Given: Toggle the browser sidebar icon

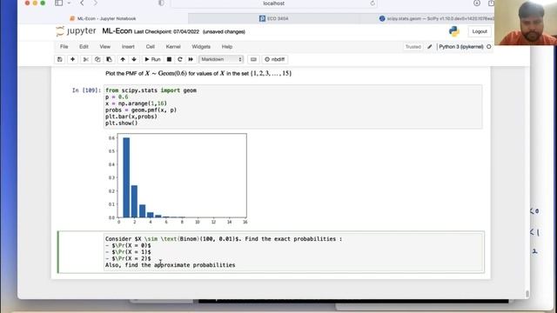Looking at the screenshot, I should (x=59, y=3).
